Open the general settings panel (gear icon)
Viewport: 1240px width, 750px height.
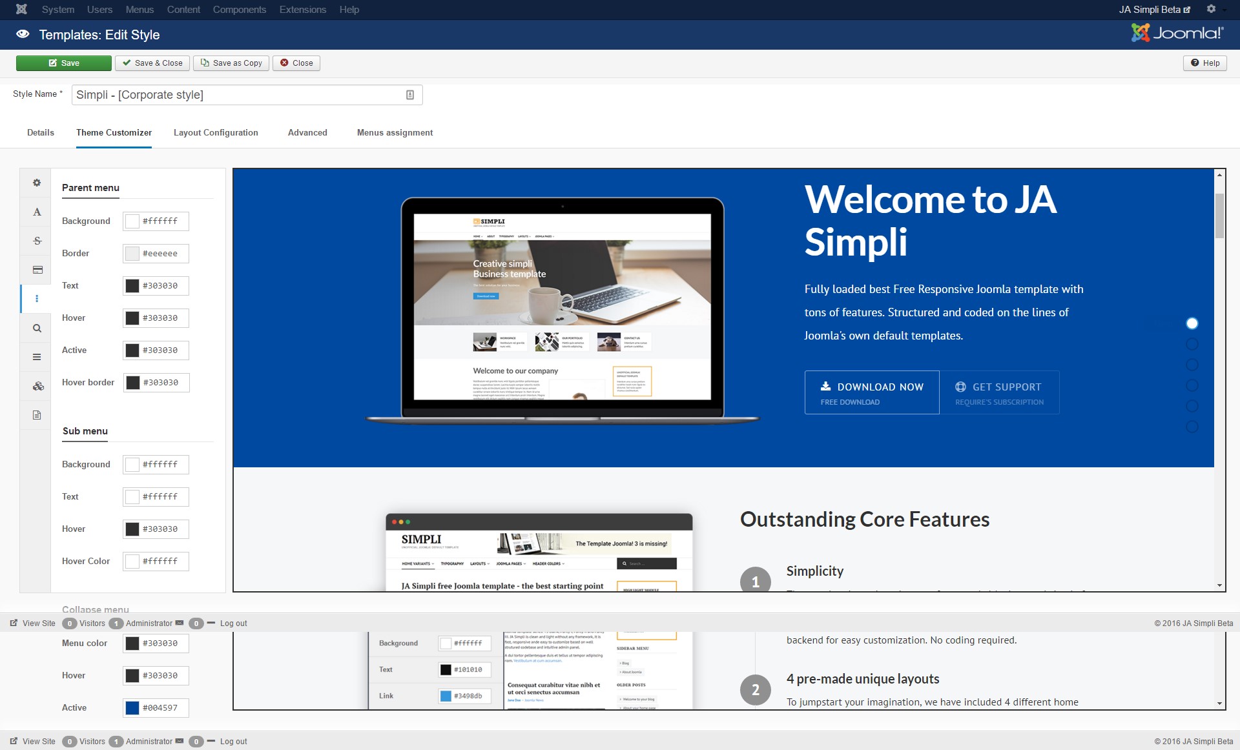click(x=36, y=183)
